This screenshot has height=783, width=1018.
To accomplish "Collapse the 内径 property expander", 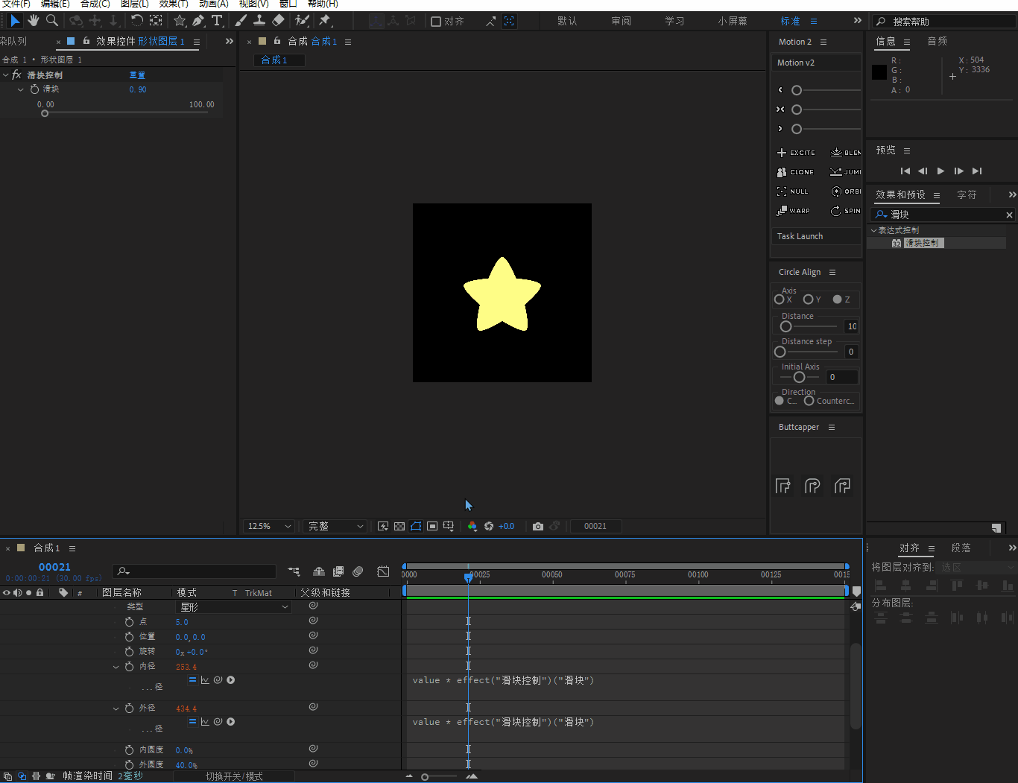I will tap(116, 667).
